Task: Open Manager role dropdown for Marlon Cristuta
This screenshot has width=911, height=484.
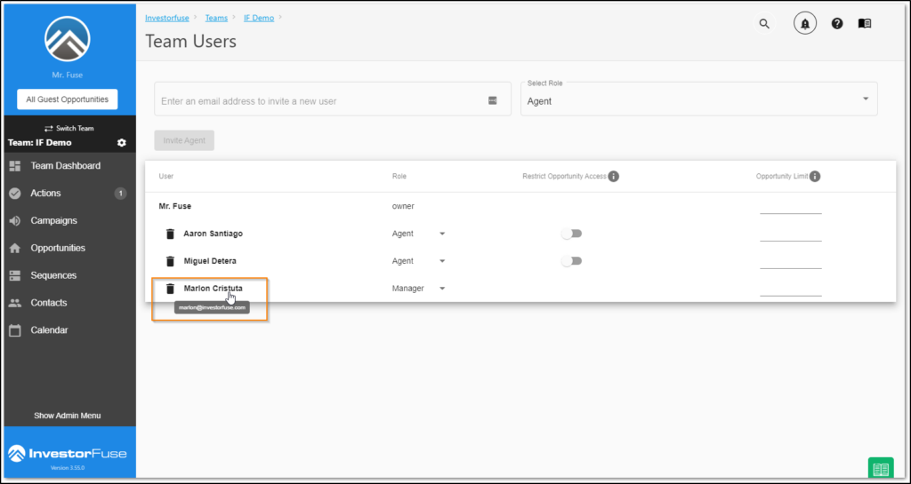Action: tap(419, 288)
